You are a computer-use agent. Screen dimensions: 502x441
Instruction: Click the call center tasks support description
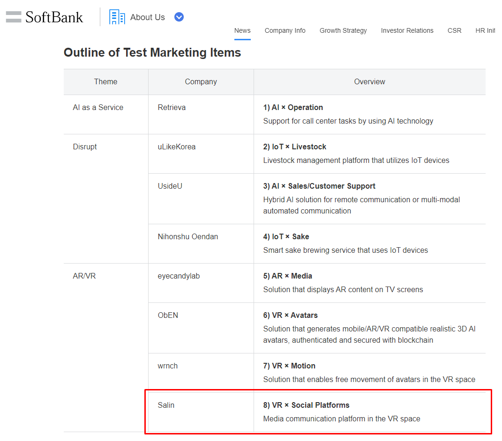(x=348, y=121)
